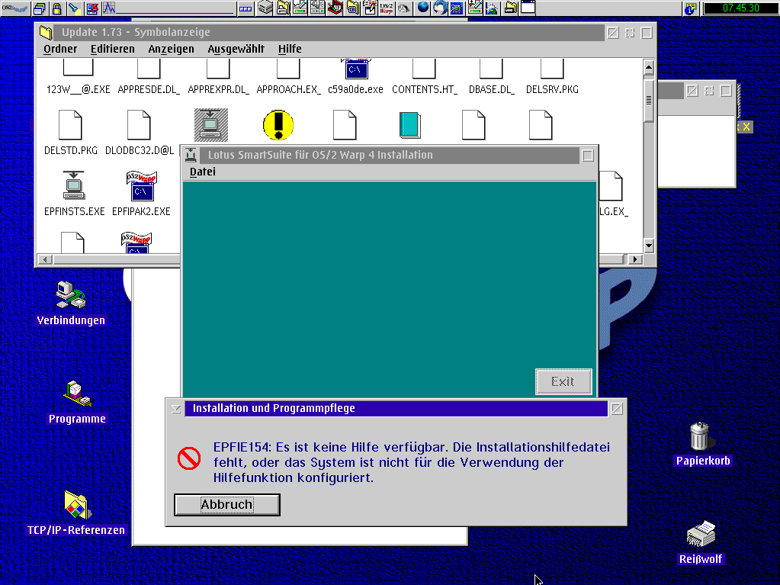Open the Update 1.73 folder title bar icon

[x=46, y=32]
